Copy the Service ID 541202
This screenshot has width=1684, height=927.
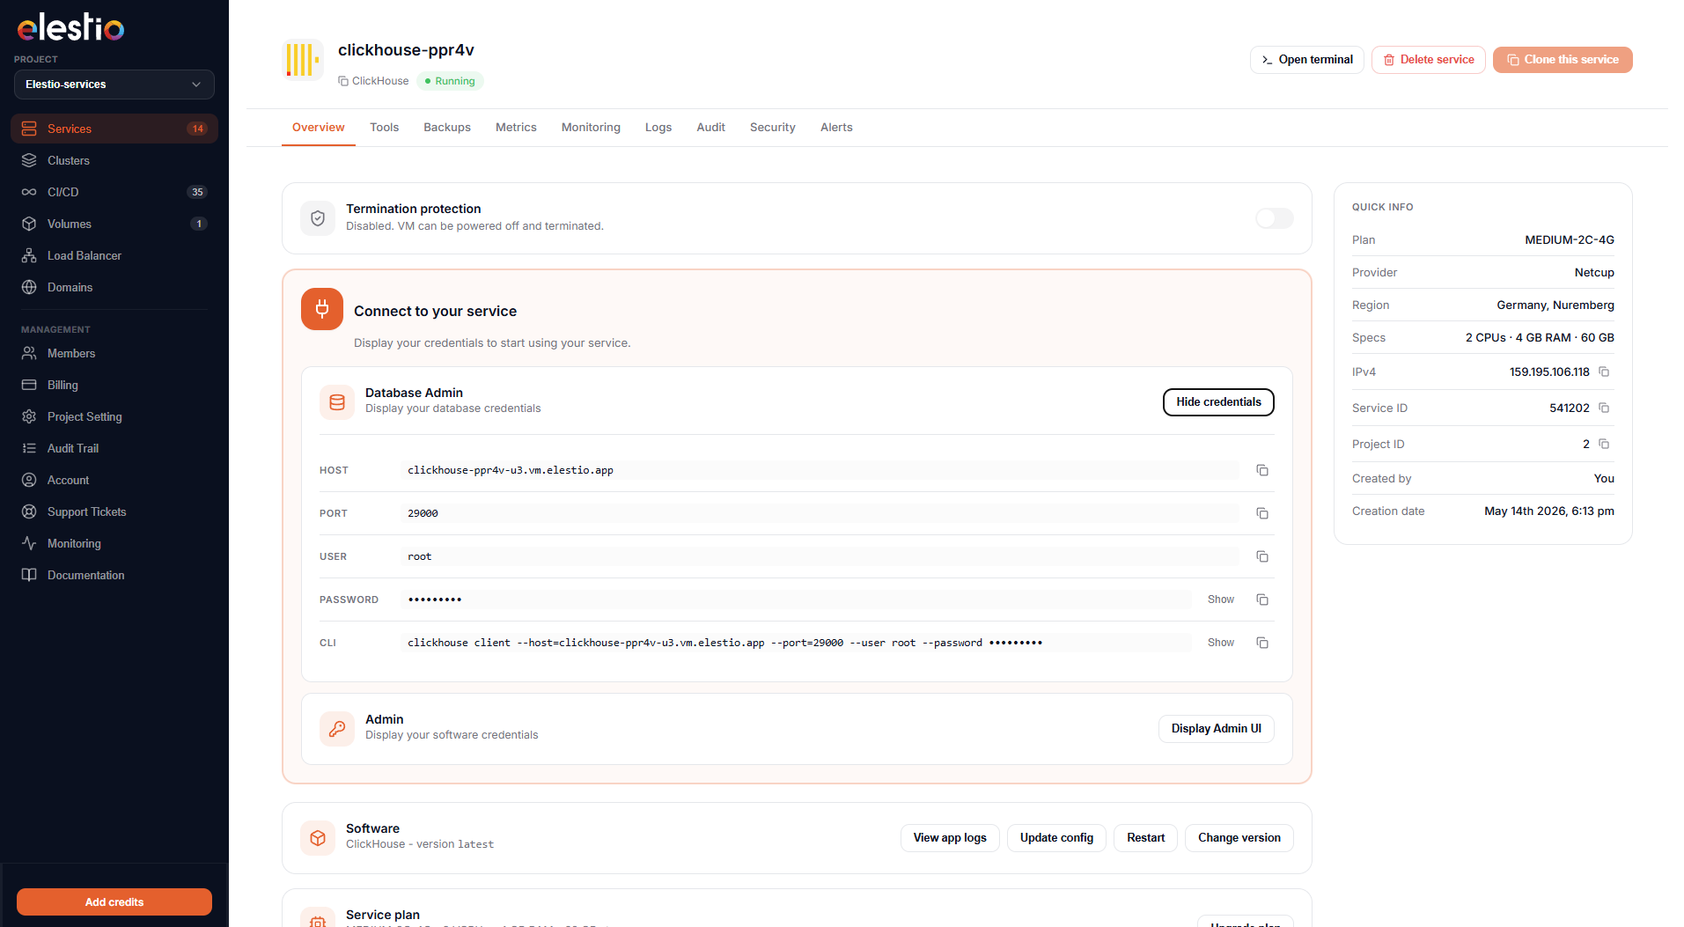tap(1604, 408)
